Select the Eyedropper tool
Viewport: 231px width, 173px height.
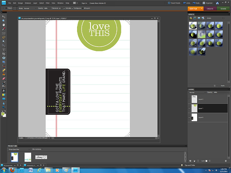(x=4, y=29)
